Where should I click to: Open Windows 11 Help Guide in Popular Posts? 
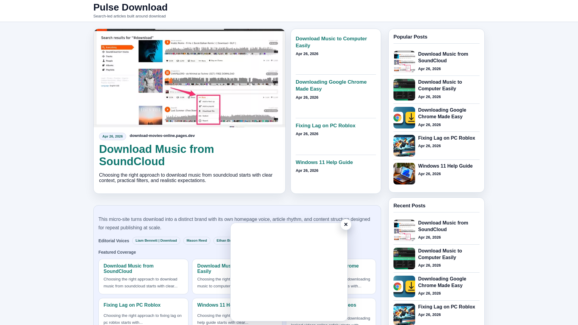tap(445, 166)
